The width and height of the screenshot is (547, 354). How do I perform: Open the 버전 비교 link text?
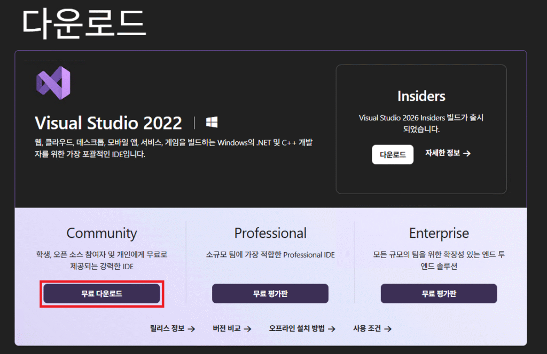click(226, 329)
